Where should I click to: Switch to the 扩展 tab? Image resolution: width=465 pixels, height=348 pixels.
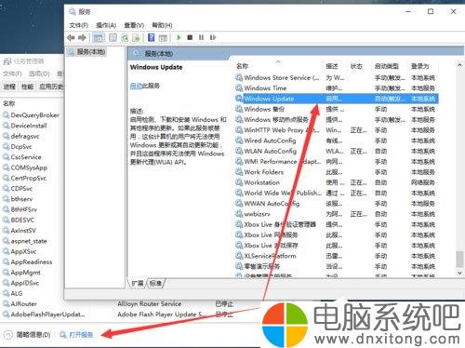pos(138,283)
